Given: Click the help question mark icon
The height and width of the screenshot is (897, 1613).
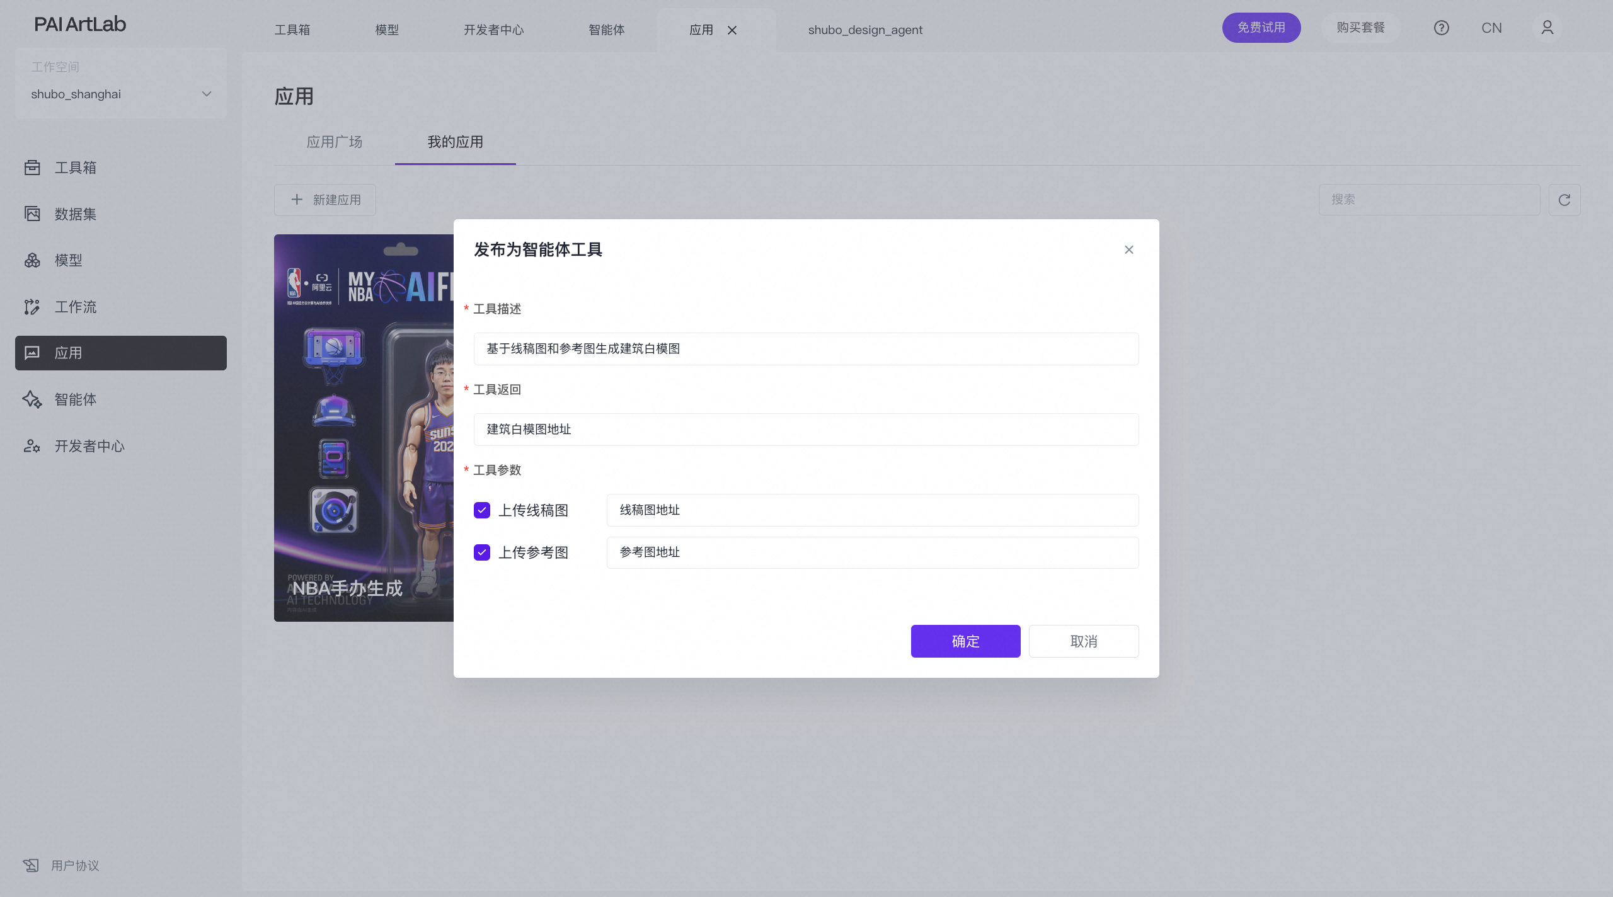Looking at the screenshot, I should tap(1441, 28).
